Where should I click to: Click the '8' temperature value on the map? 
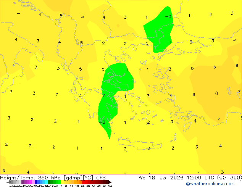(216, 93)
